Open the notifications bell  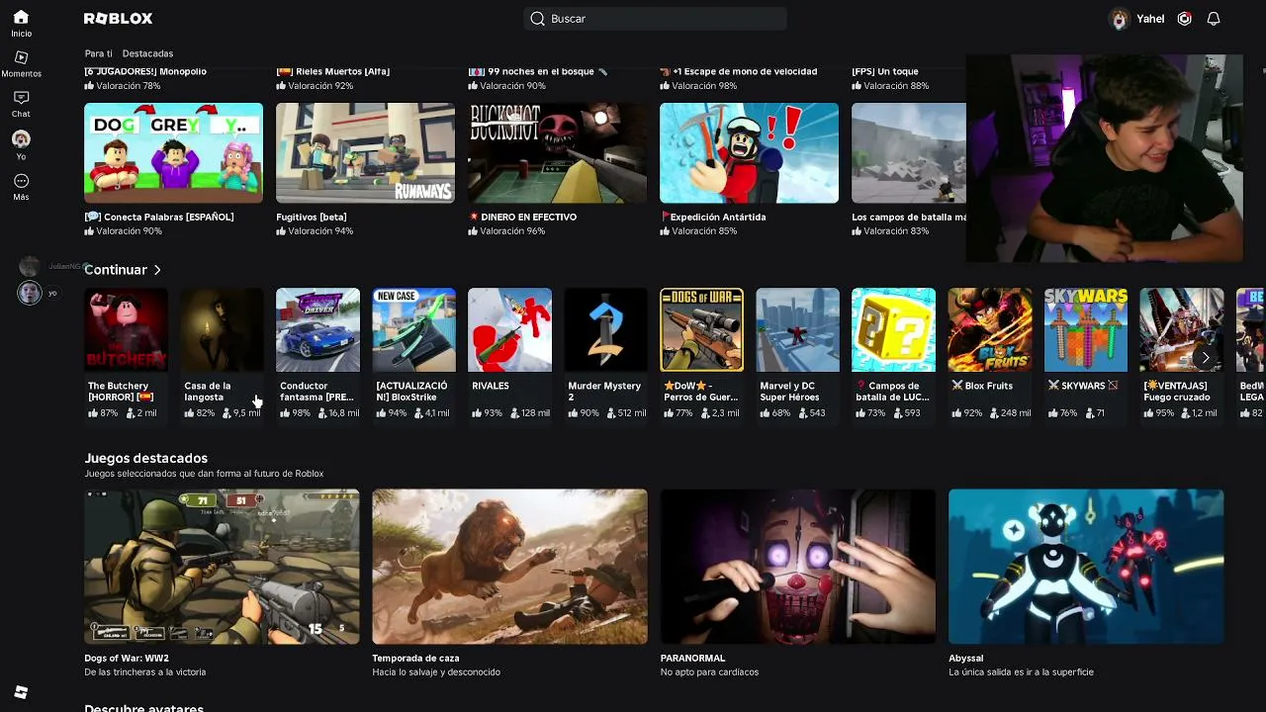coord(1214,19)
